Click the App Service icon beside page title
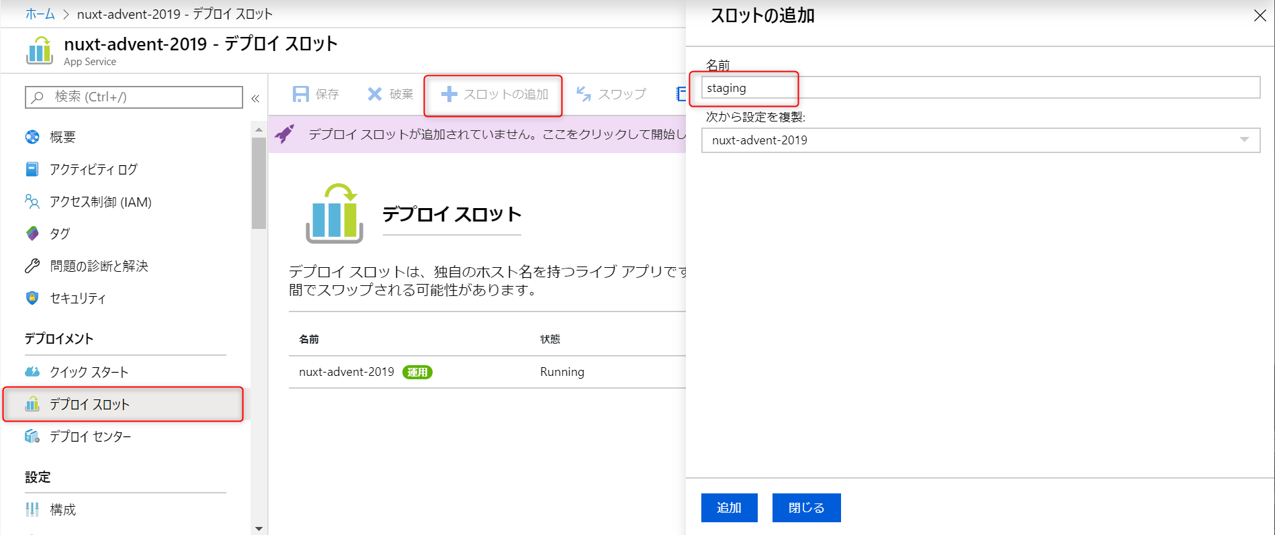Image resolution: width=1275 pixels, height=535 pixels. pyautogui.click(x=40, y=50)
